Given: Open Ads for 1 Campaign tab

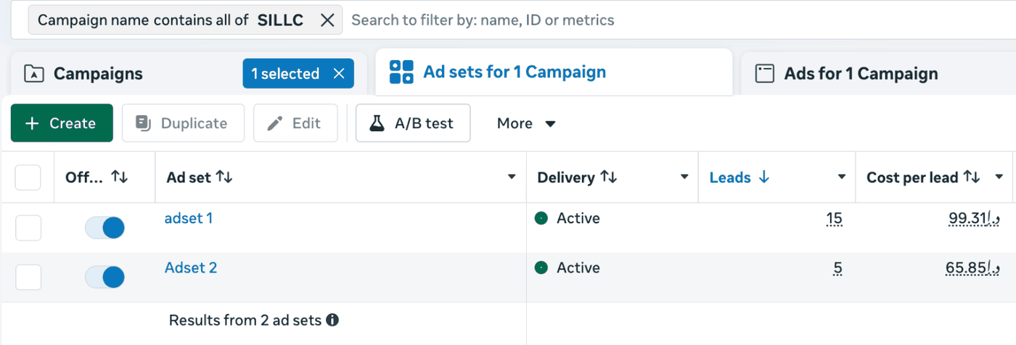Looking at the screenshot, I should point(861,74).
